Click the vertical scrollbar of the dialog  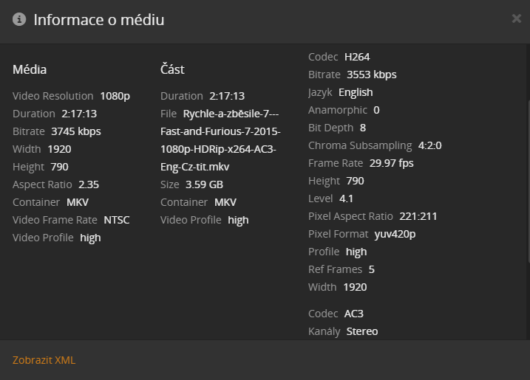[x=529, y=182]
